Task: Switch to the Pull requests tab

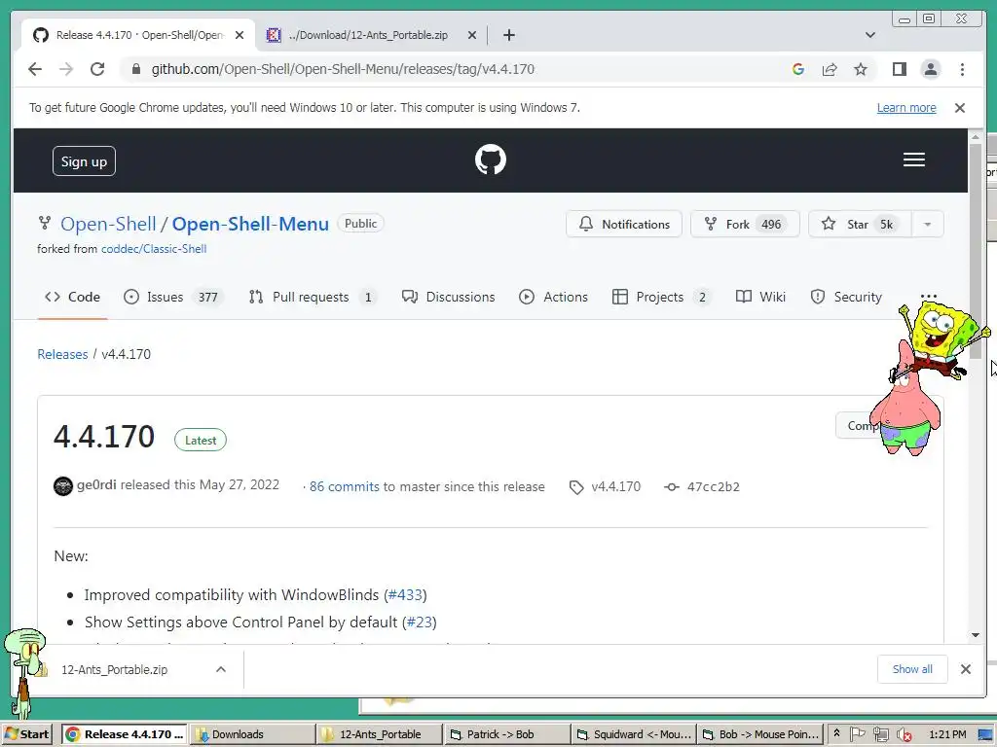Action: tap(313, 297)
